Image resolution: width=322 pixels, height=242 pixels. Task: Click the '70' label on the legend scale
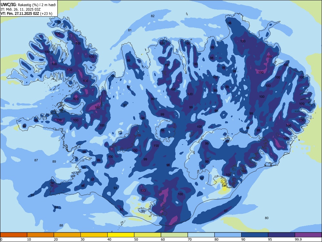click(x=190, y=239)
